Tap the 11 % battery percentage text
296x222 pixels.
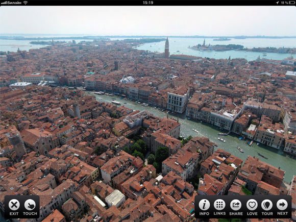(x=285, y=3)
